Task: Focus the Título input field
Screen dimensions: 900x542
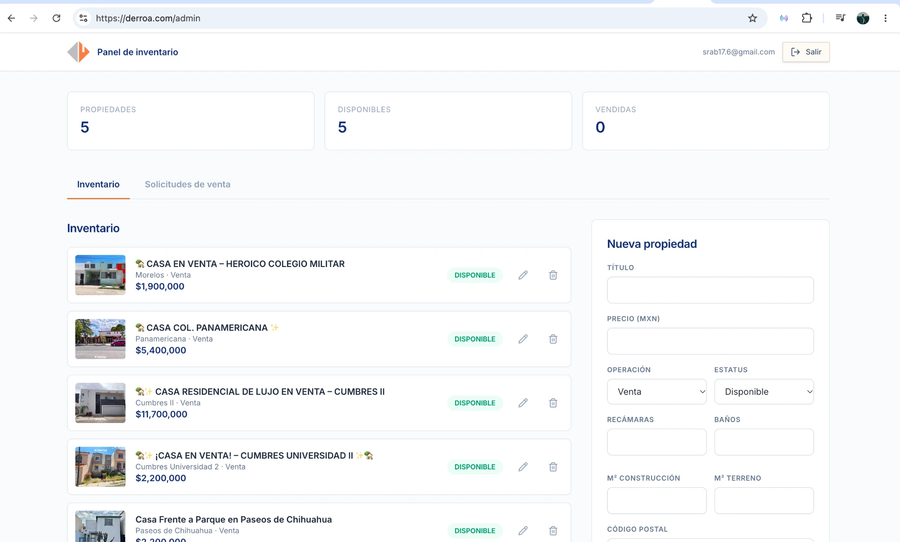Action: click(x=710, y=290)
